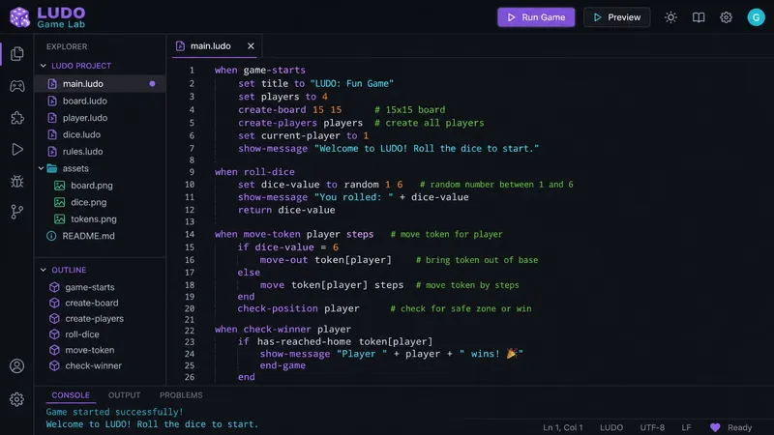This screenshot has width=774, height=435.
Task: Toggle the light theme sun icon
Action: tap(670, 17)
